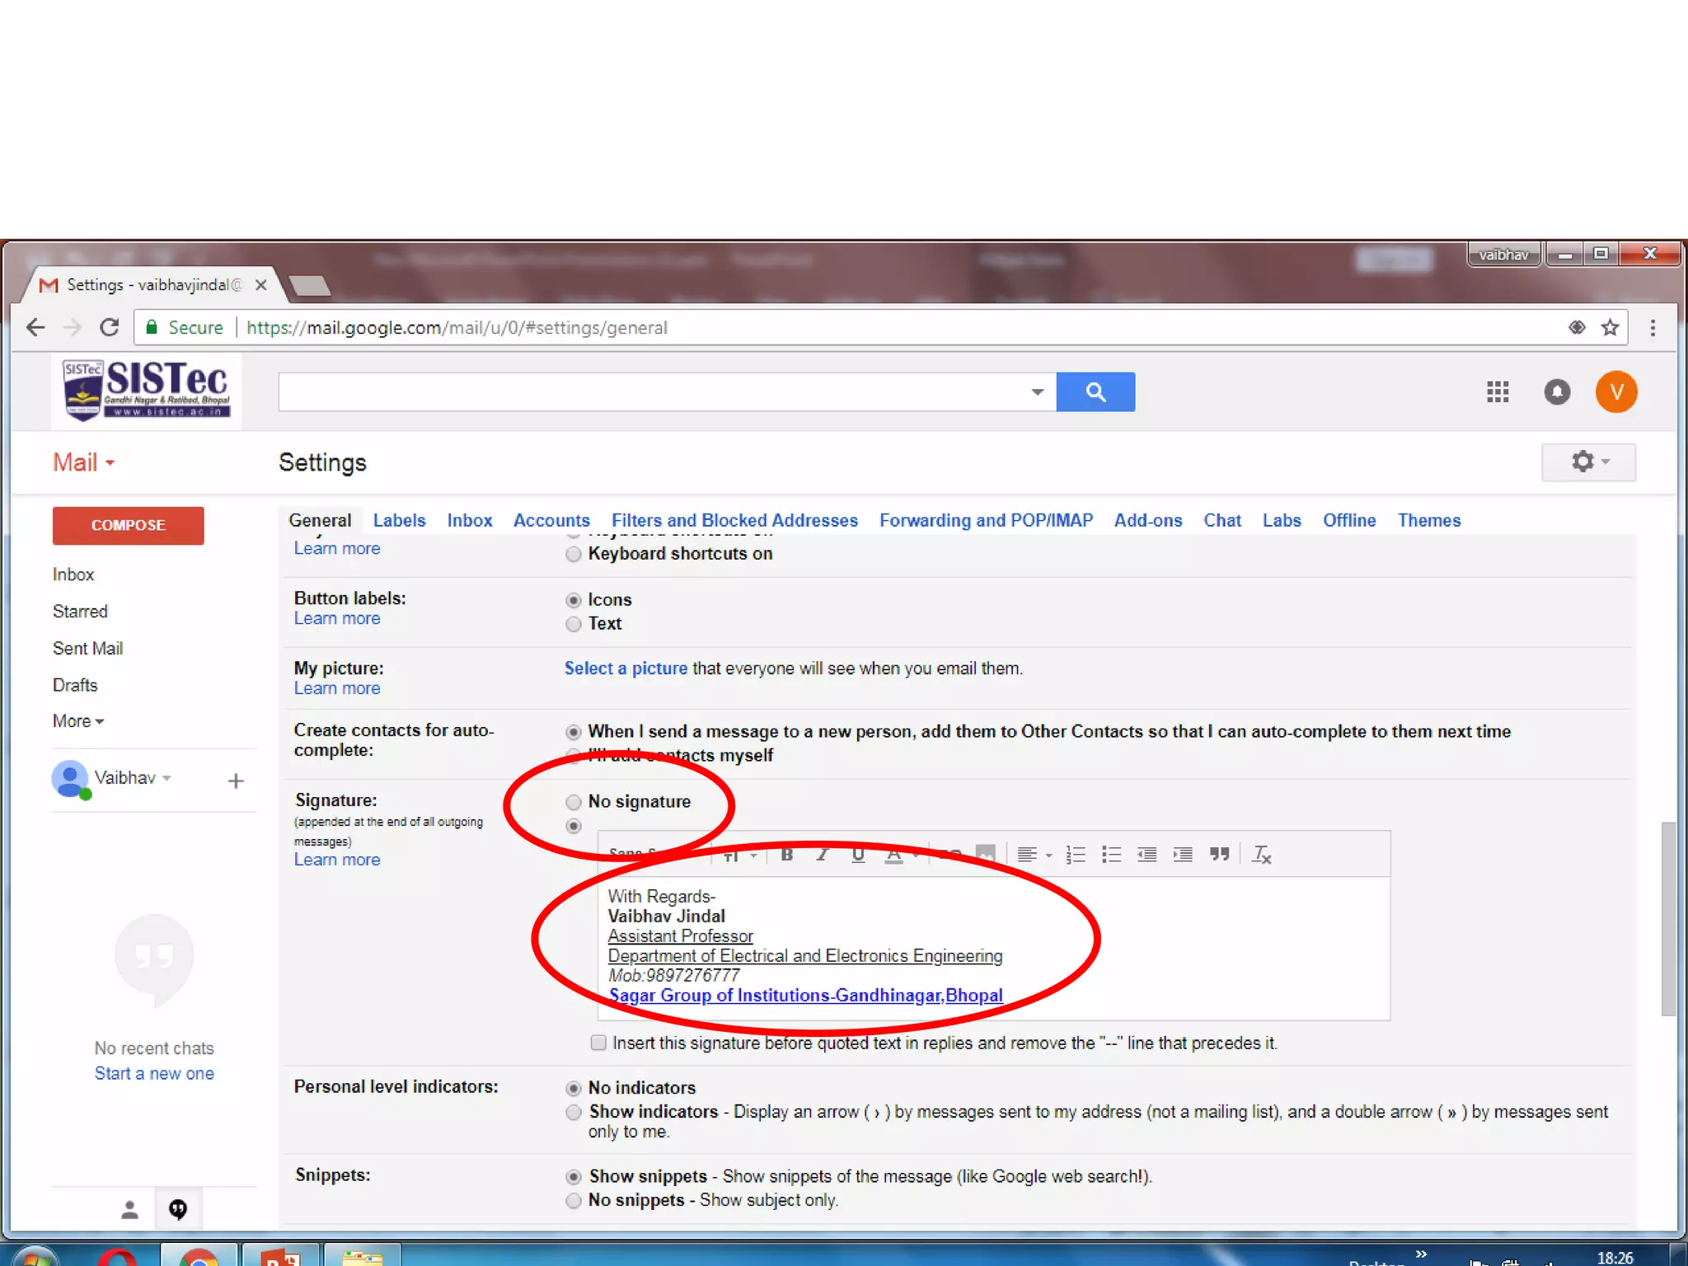Click the Bold formatting icon
This screenshot has width=1688, height=1266.
click(786, 855)
